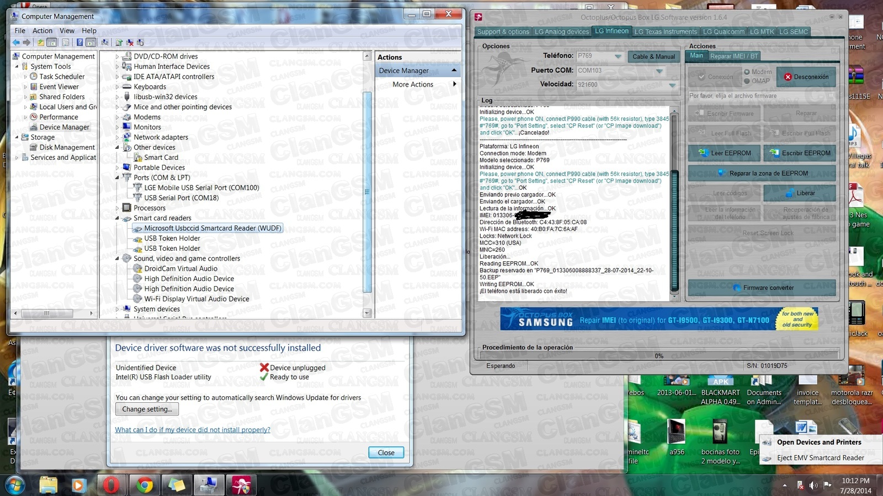This screenshot has height=496, width=883.
Task: Click the Disable device toolbar icon
Action: [140, 42]
